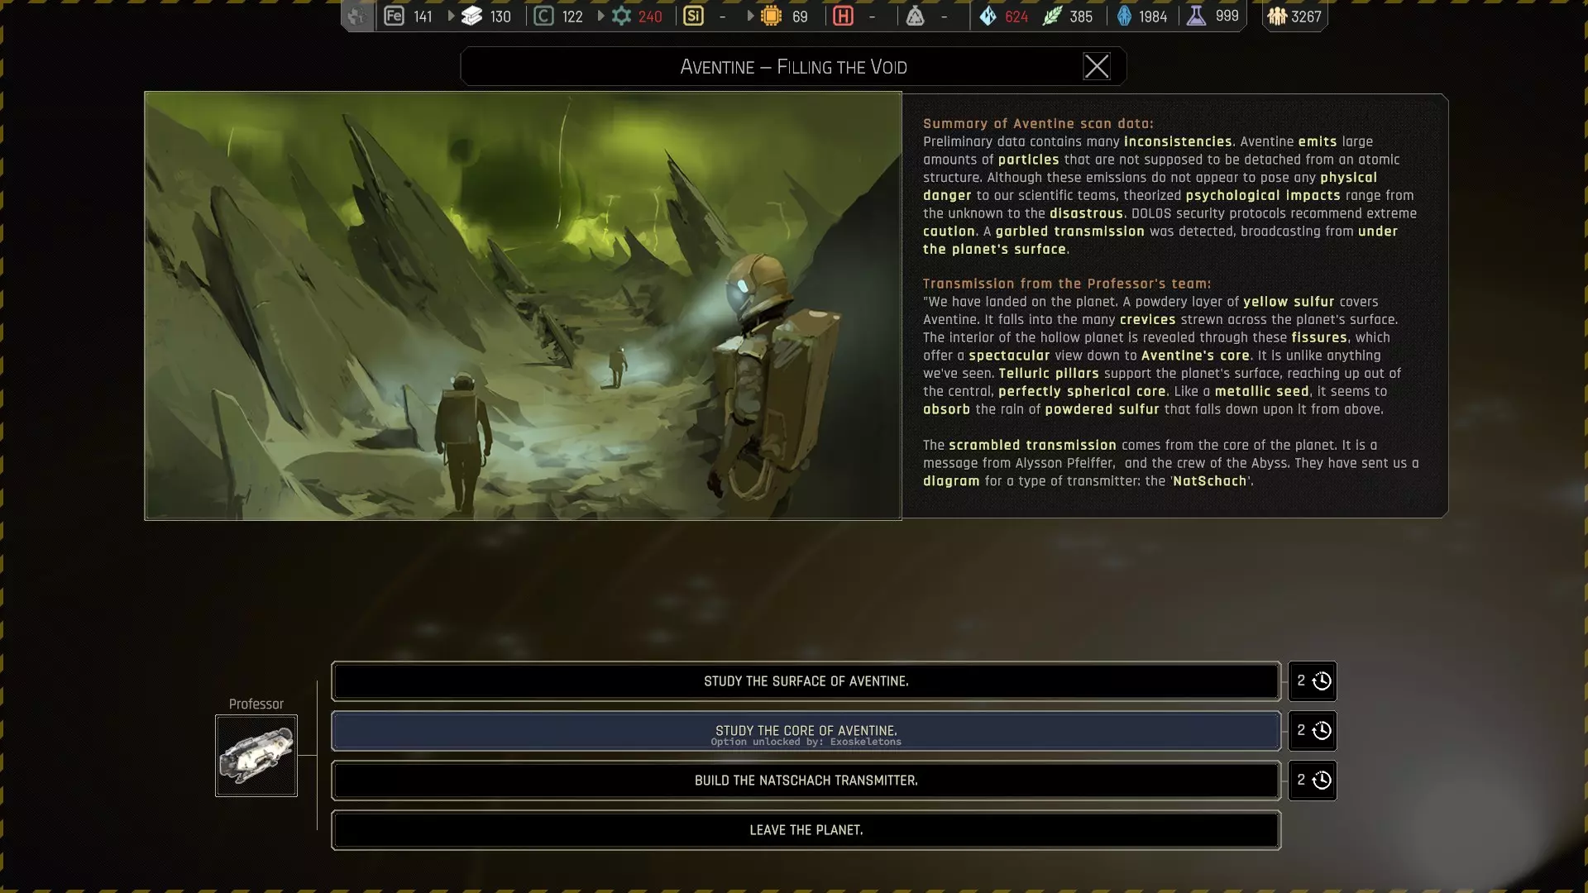Screen dimensions: 1588x893
Task: Click the Hydrogen (H) resource icon
Action: pyautogui.click(x=843, y=17)
